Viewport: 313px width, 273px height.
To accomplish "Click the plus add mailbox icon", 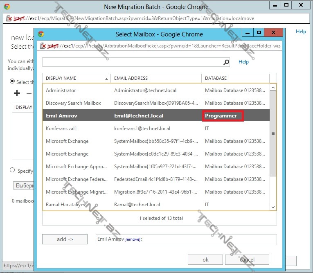I will point(17,93).
